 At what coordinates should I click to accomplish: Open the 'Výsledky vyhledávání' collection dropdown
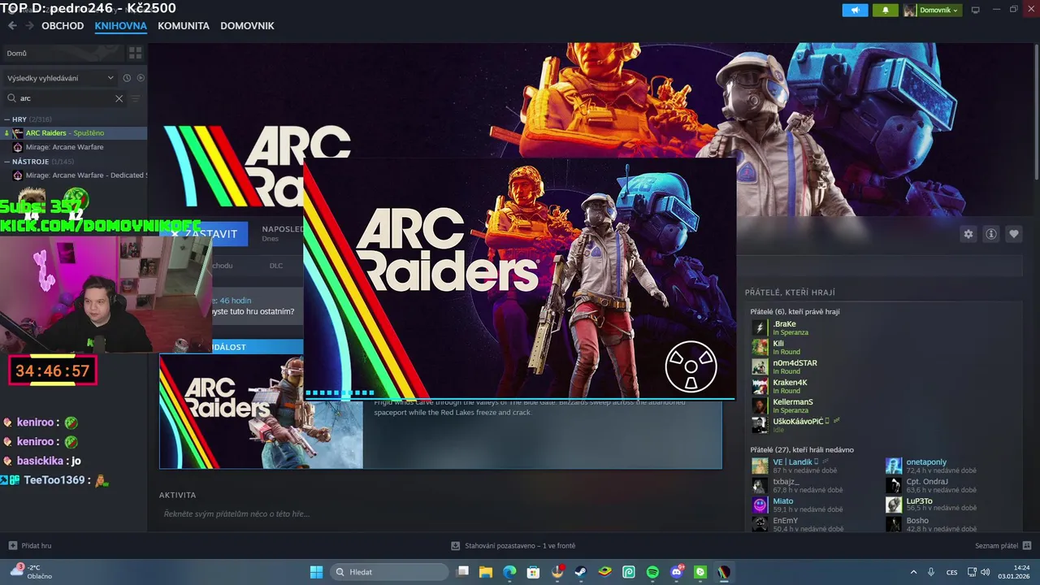(x=60, y=78)
